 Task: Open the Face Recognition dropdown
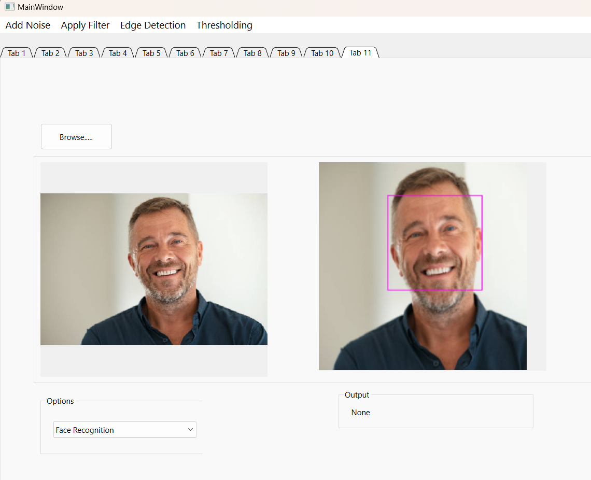coord(124,429)
